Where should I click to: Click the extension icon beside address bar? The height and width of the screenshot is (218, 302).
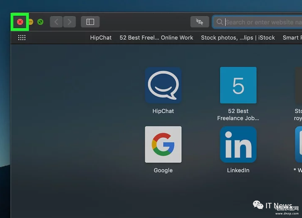(200, 22)
